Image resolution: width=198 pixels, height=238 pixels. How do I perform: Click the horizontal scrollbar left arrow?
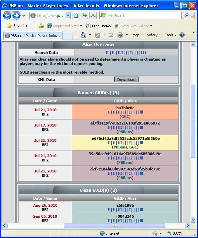5,226
